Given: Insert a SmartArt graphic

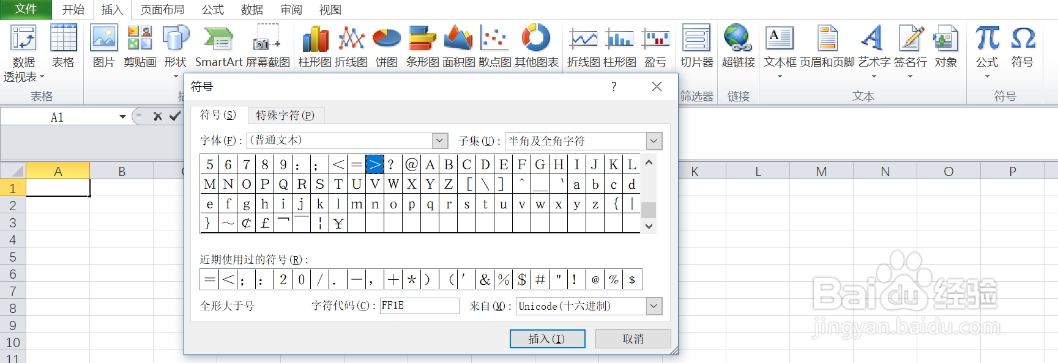Looking at the screenshot, I should click(219, 46).
